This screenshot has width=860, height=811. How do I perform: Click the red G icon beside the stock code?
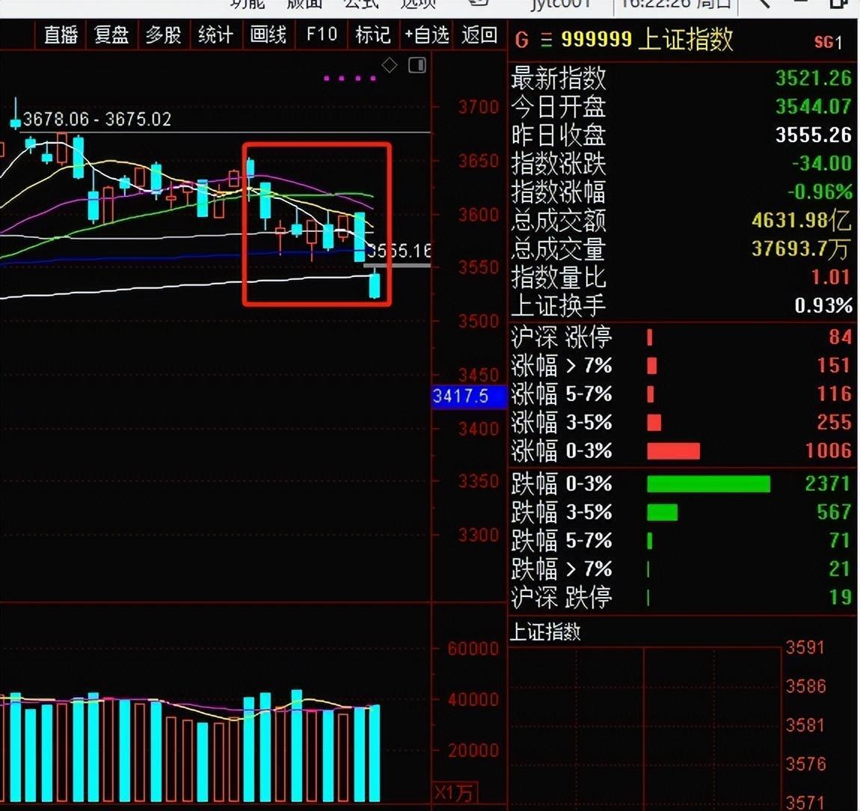pos(521,40)
